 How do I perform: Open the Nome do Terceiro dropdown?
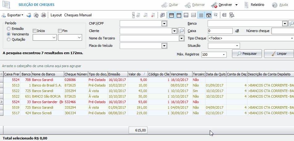pyautogui.click(x=181, y=38)
